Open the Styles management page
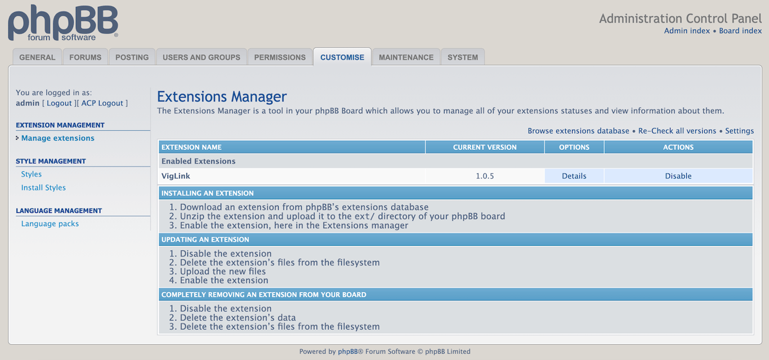This screenshot has height=360, width=769. (31, 174)
